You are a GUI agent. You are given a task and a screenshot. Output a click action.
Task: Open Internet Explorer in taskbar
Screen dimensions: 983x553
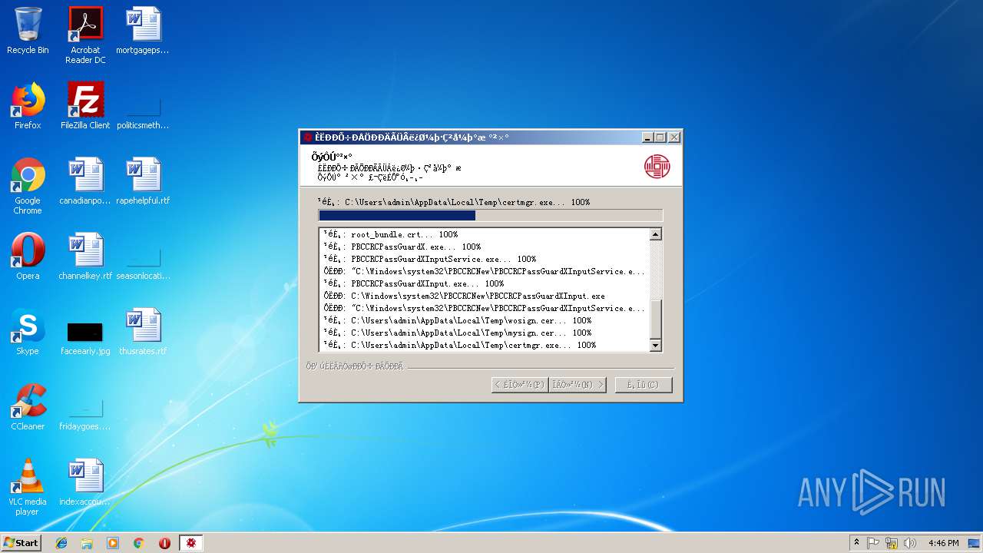click(x=61, y=543)
